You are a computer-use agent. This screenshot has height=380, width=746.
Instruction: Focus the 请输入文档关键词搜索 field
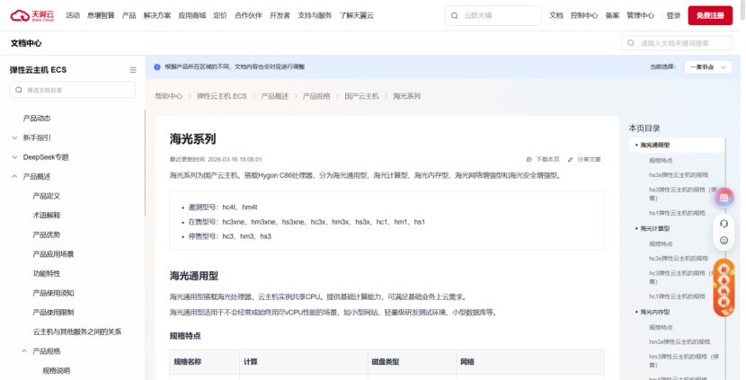click(x=677, y=43)
